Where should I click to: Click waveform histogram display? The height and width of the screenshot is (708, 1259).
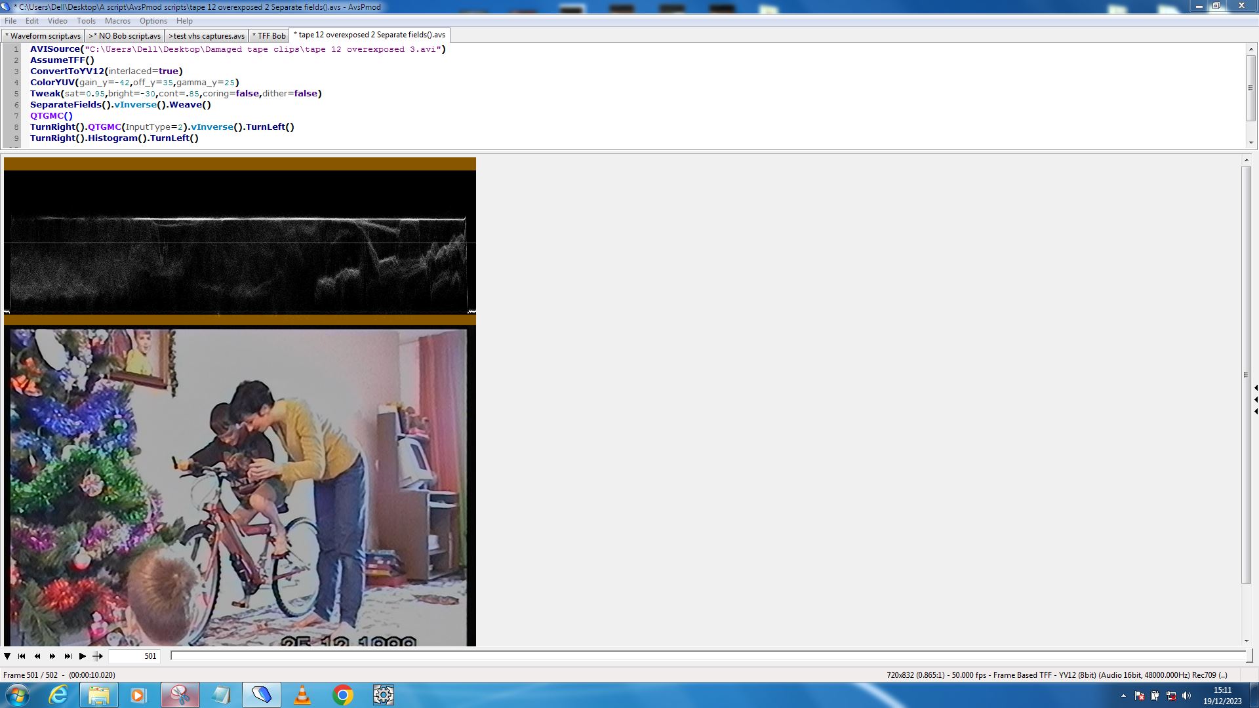(239, 243)
